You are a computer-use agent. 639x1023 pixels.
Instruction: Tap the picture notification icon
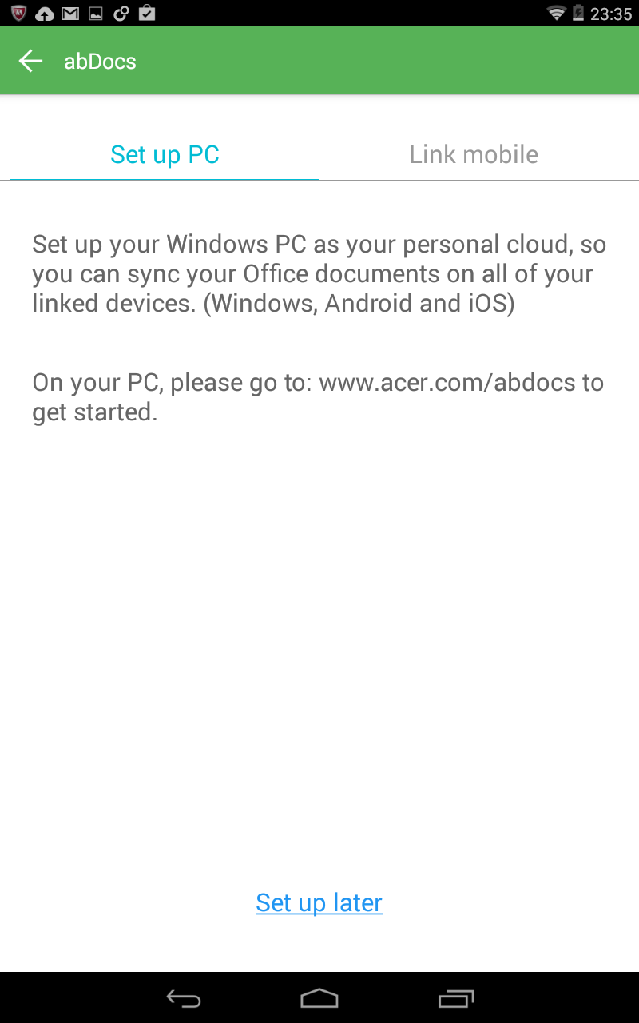tap(95, 14)
